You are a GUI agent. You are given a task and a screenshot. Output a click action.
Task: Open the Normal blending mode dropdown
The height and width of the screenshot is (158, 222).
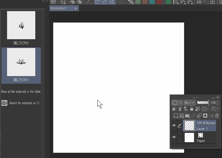click(x=190, y=103)
